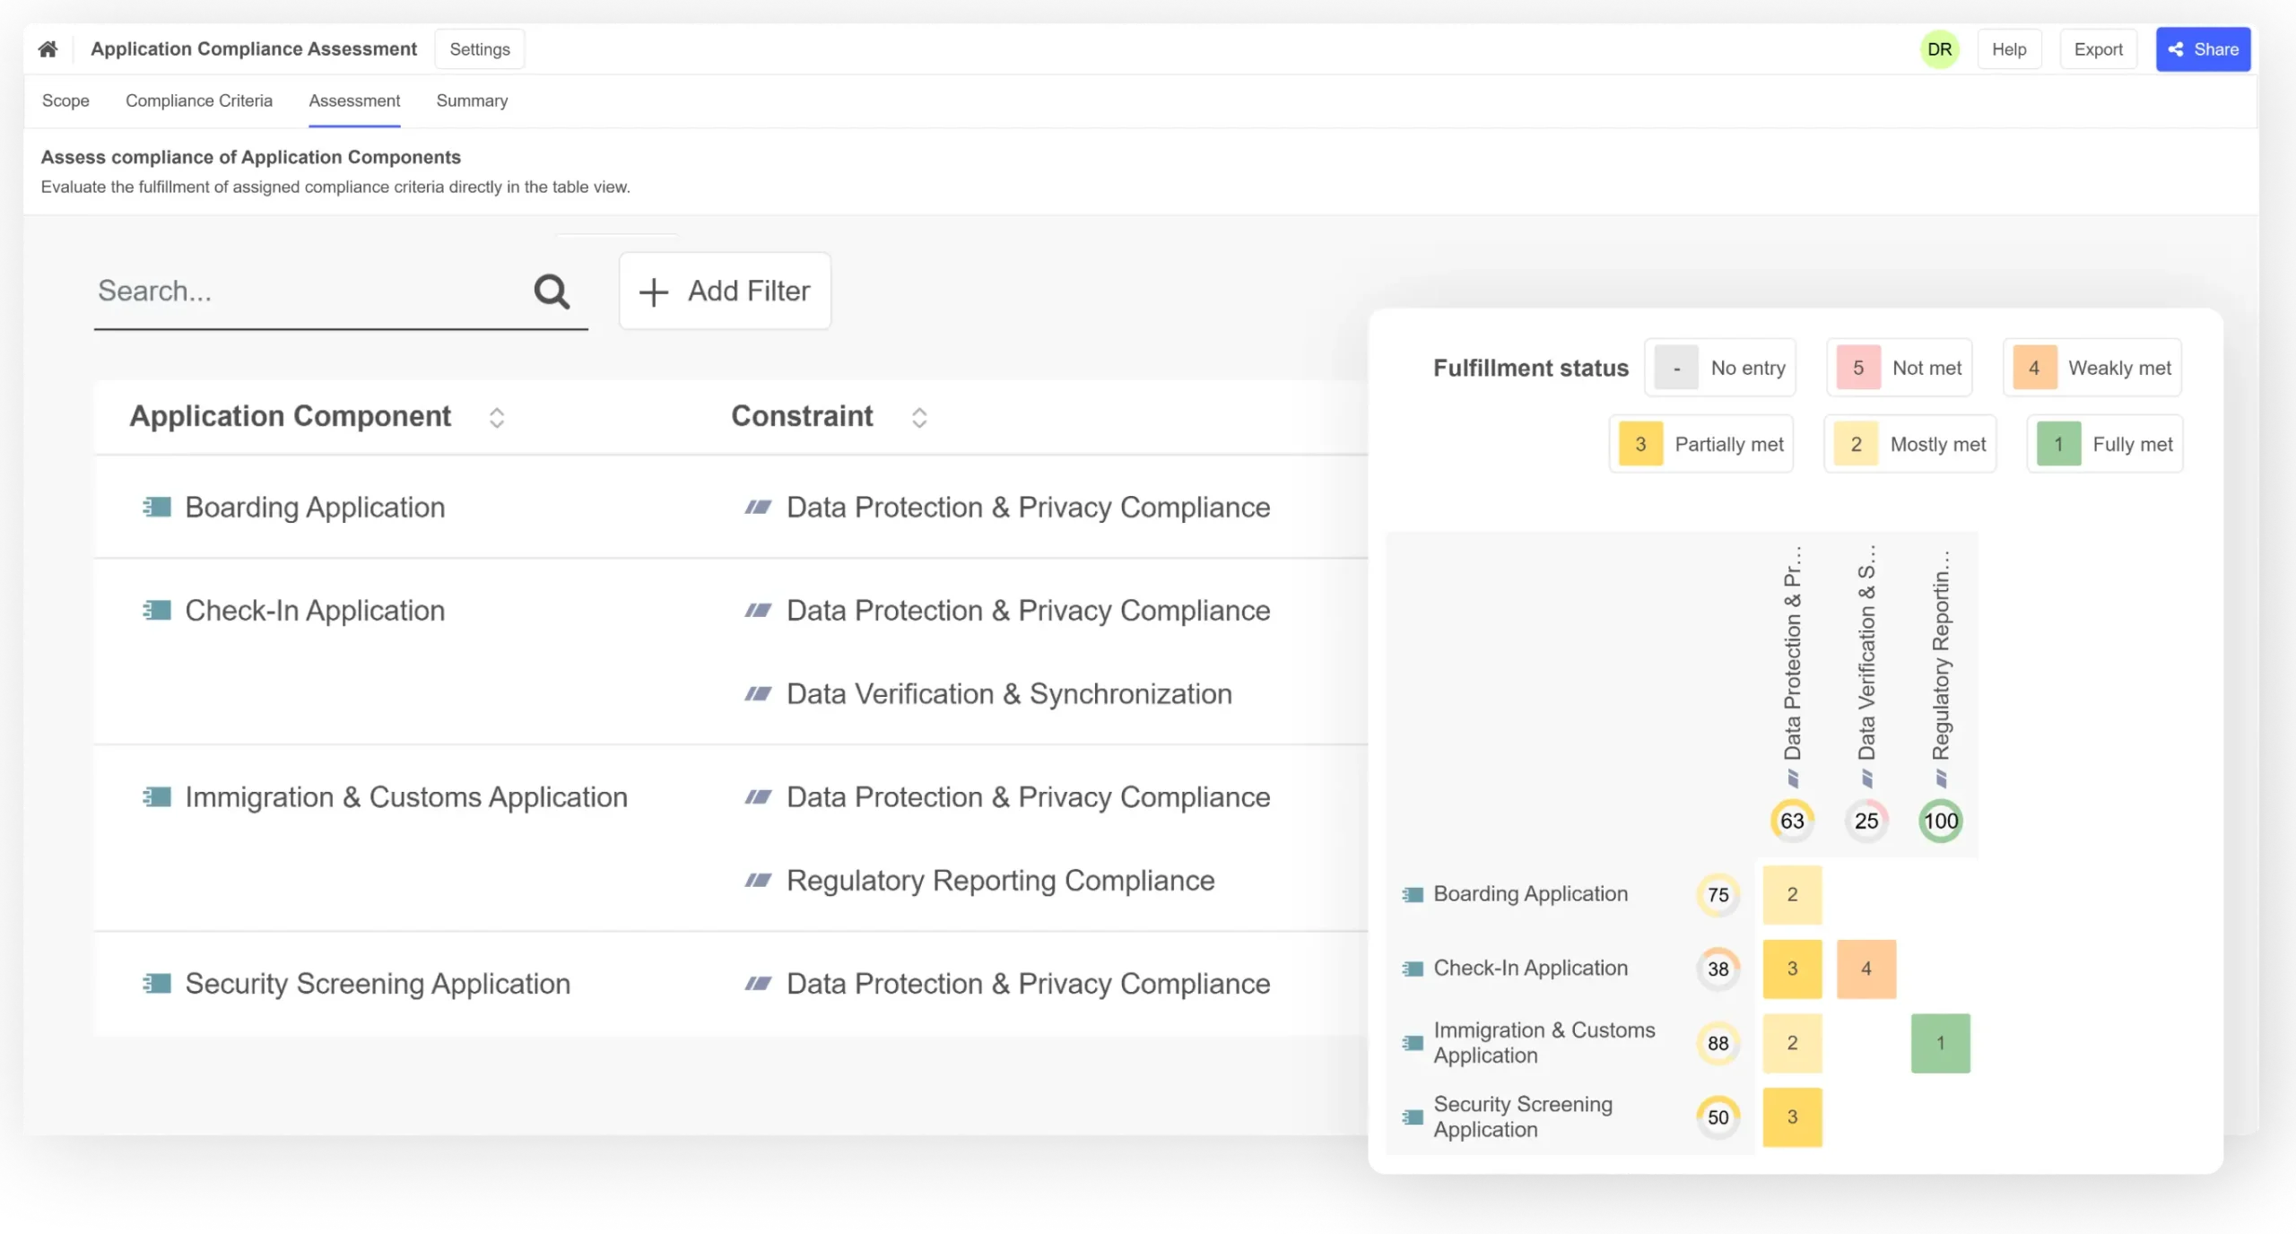The image size is (2296, 1234).
Task: Click Security Screening's Data Protection cell (3)
Action: click(x=1792, y=1117)
